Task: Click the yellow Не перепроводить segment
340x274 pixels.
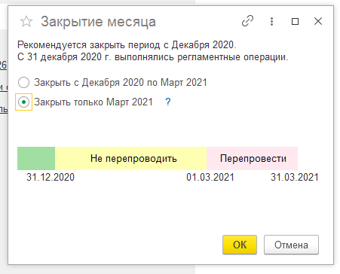Action: click(130, 158)
